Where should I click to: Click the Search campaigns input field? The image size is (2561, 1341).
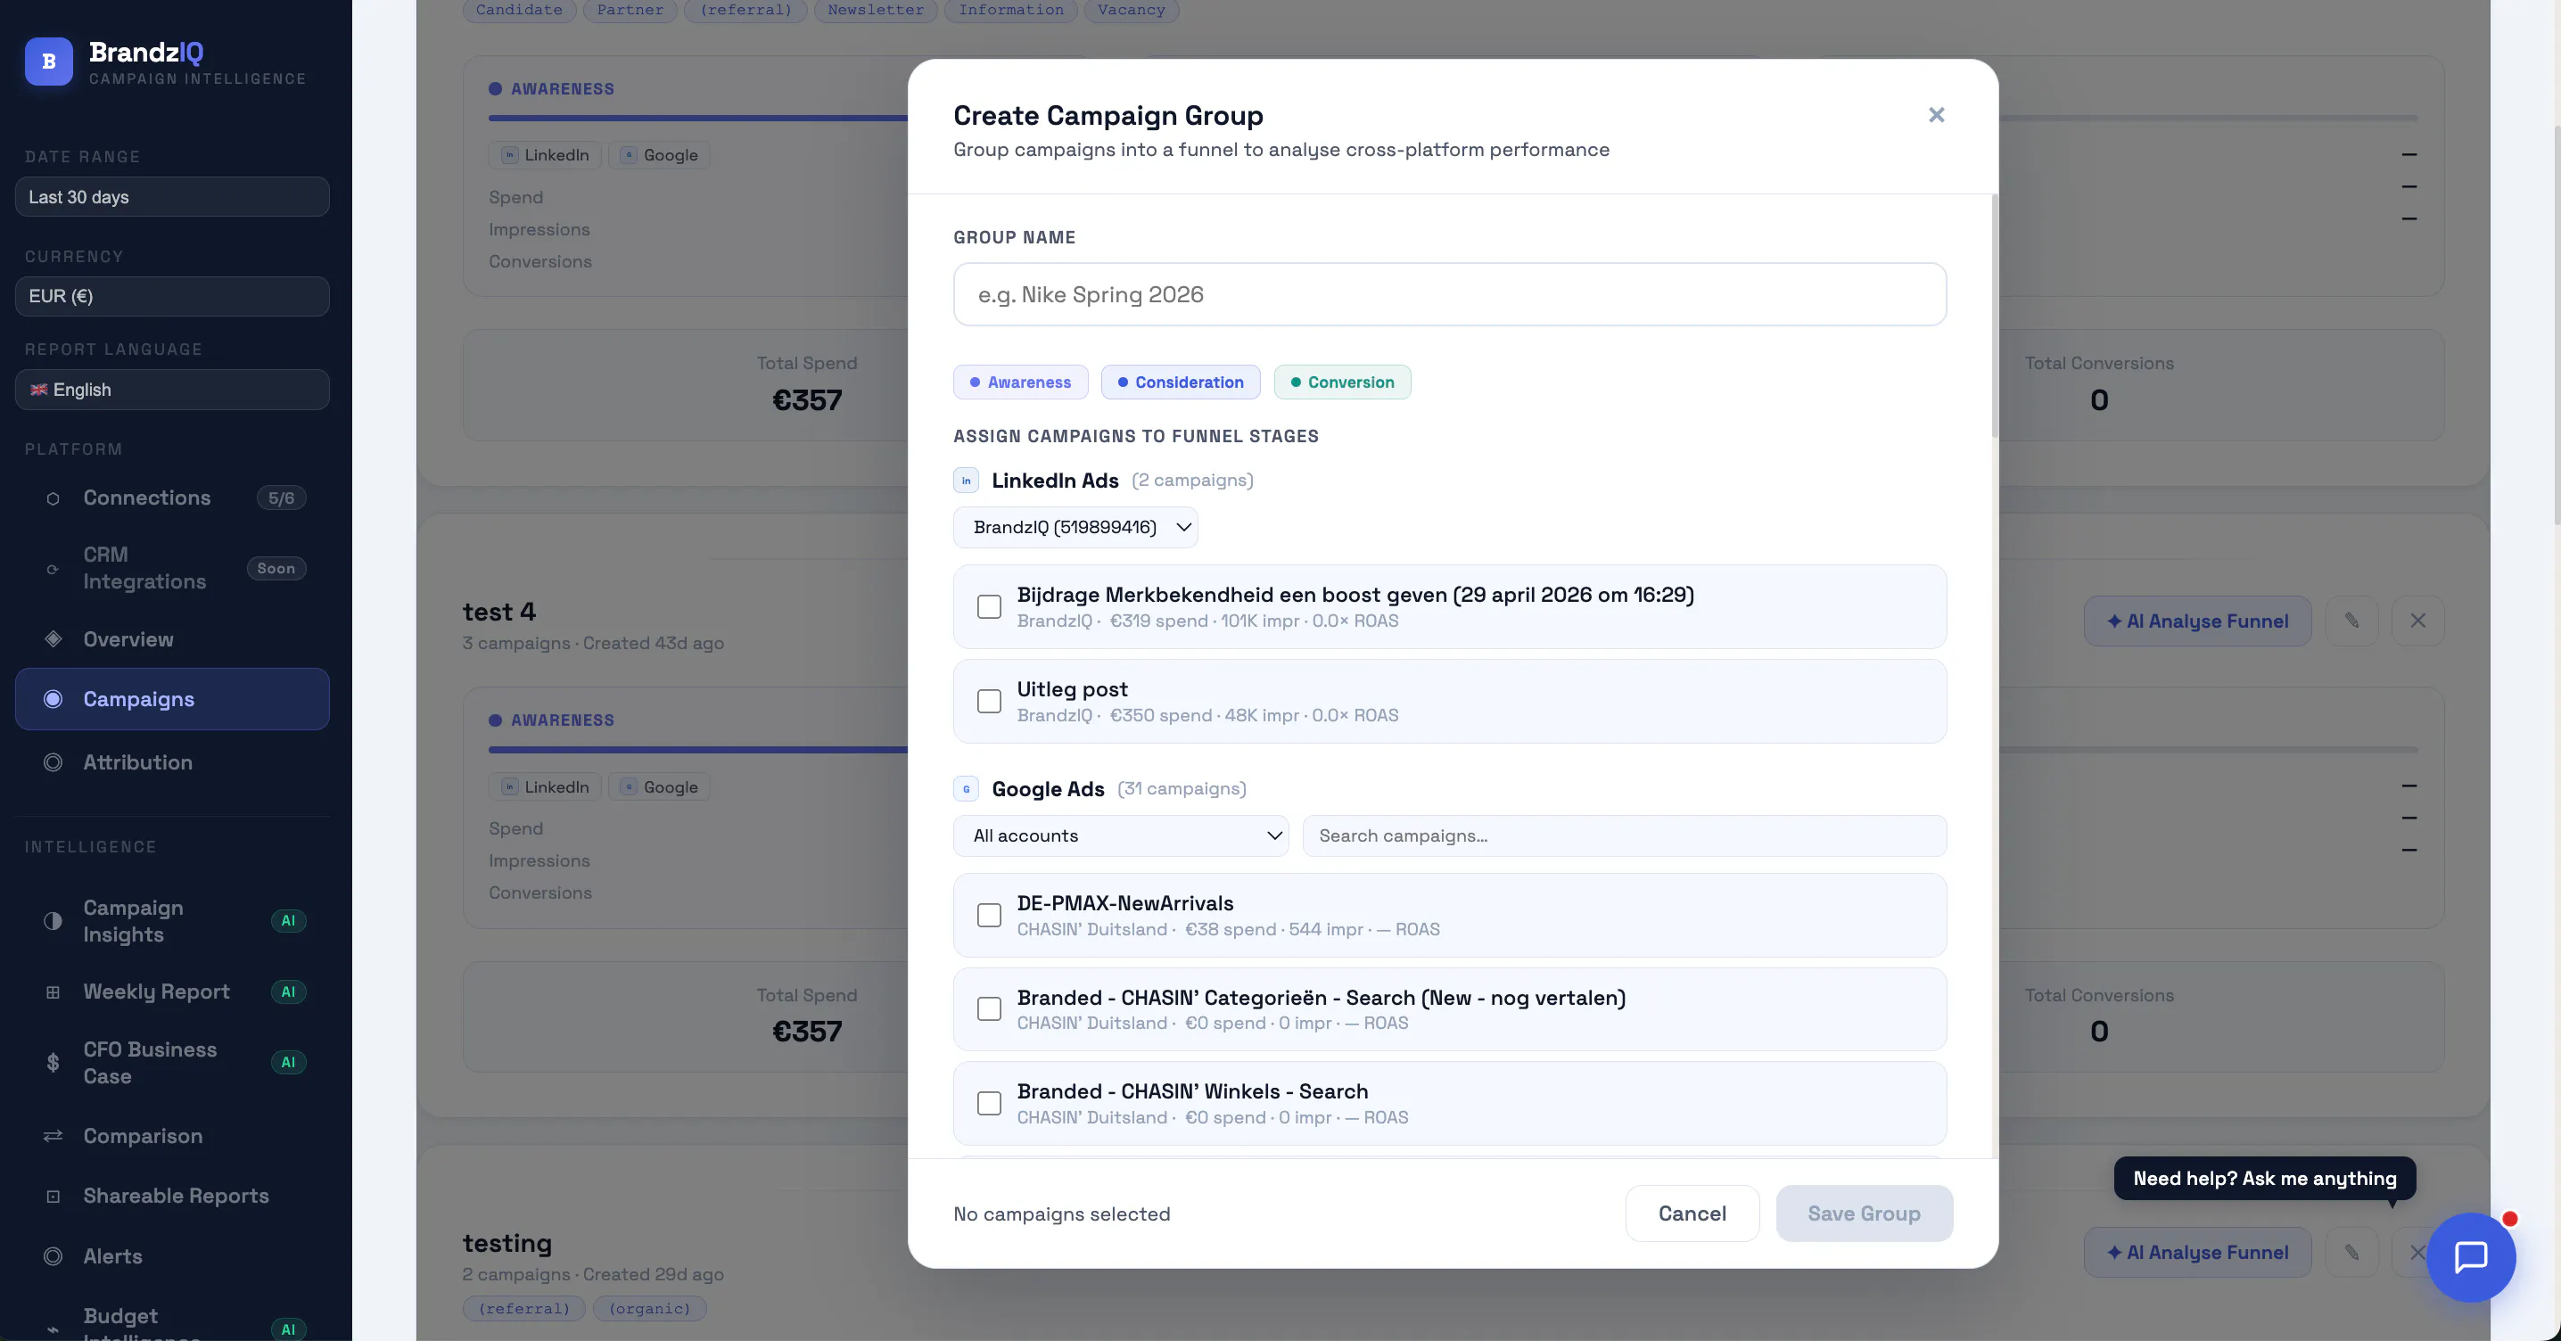[1625, 836]
